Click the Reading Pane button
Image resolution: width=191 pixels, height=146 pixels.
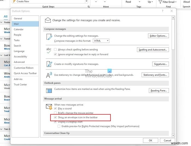[x=159, y=91]
